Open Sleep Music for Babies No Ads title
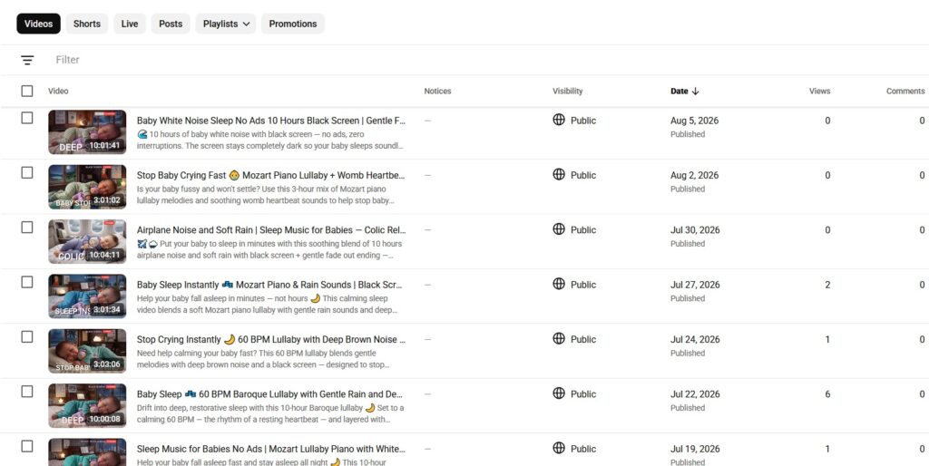The image size is (929, 466). tap(271, 449)
